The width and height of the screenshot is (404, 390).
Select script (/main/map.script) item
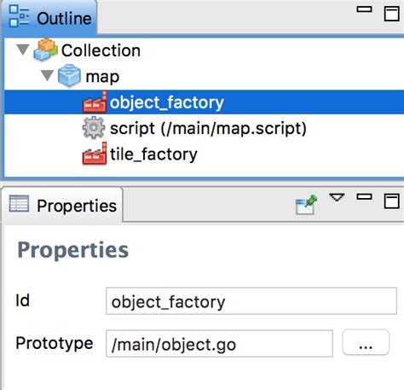[x=208, y=129]
